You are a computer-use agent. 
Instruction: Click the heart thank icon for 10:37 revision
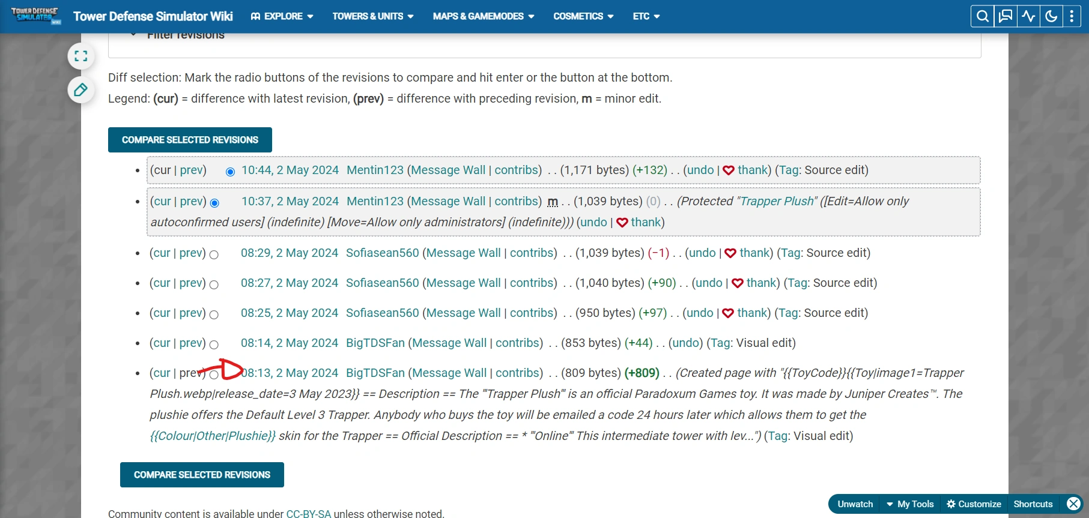[x=622, y=223]
